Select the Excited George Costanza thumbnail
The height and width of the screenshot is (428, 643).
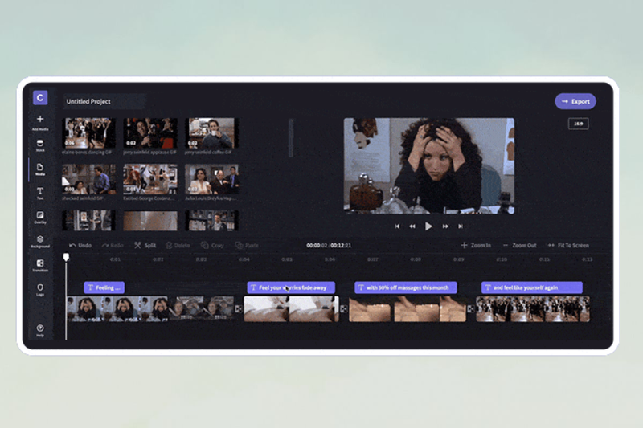[150, 179]
